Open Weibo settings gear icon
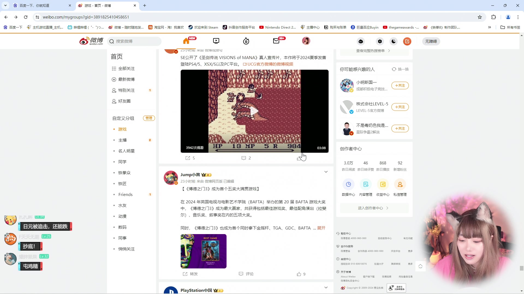 [380, 41]
